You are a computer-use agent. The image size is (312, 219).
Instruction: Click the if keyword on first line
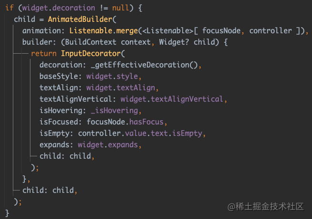(x=10, y=8)
